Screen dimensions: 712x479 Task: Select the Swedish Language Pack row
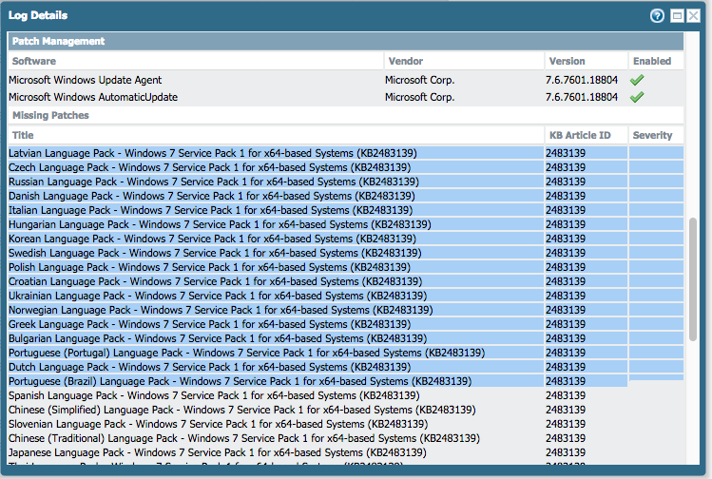click(x=346, y=253)
